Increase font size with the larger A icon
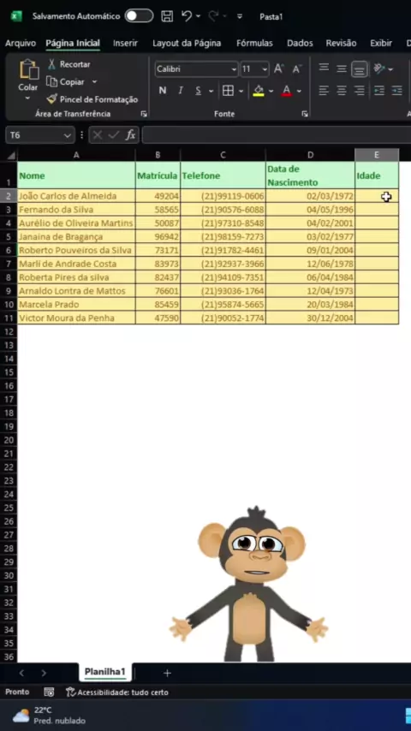The height and width of the screenshot is (731, 411). tap(278, 69)
